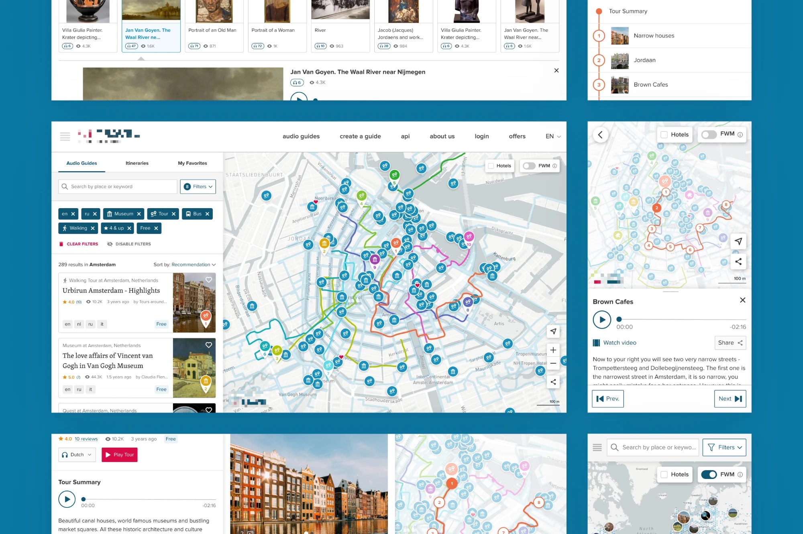Screen dimensions: 803x534
Task: Turn off the FWM switch on the world map
Action: [x=709, y=475]
